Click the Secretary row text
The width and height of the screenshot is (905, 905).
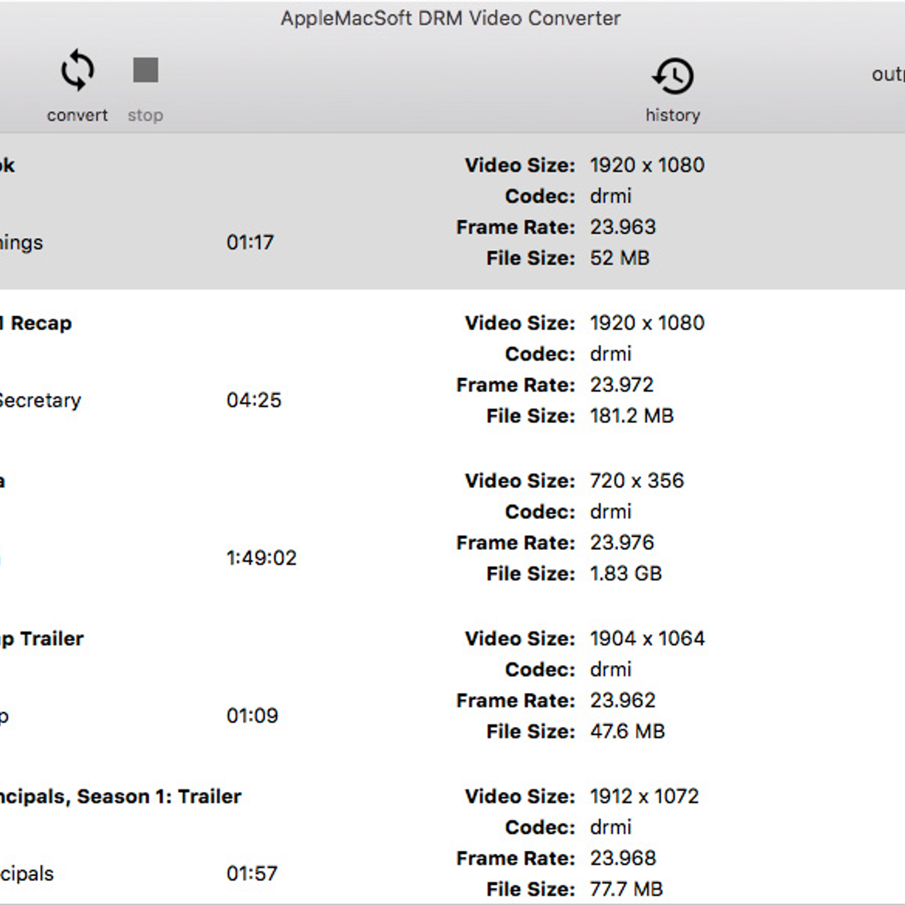coord(40,400)
